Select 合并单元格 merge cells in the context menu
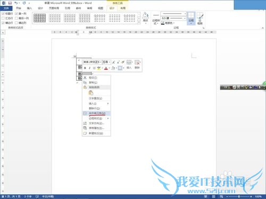The width and height of the screenshot is (266, 199). coord(96,113)
